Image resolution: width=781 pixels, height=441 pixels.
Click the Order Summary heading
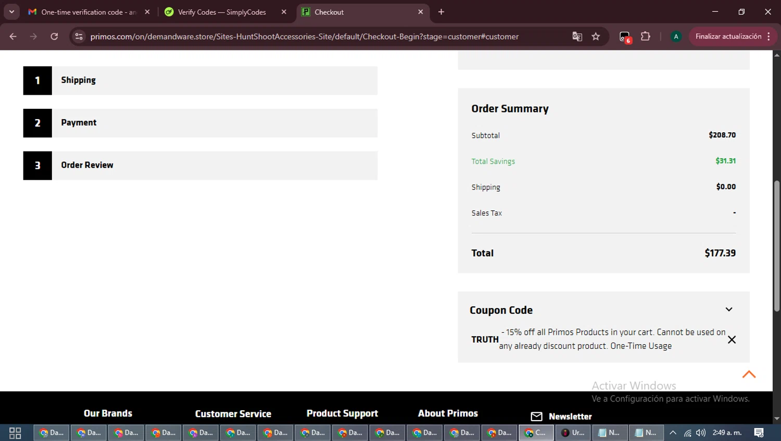510,108
